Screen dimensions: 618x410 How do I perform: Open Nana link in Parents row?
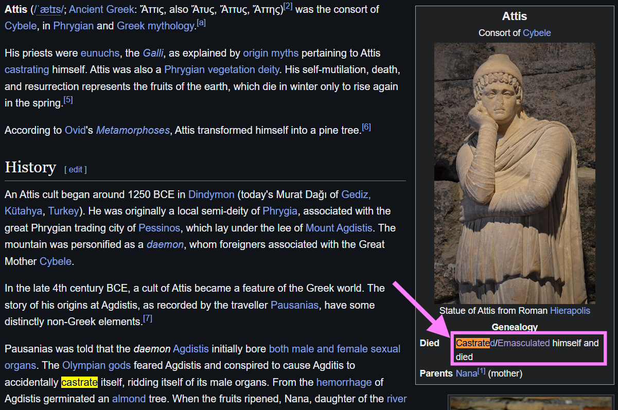click(x=466, y=373)
